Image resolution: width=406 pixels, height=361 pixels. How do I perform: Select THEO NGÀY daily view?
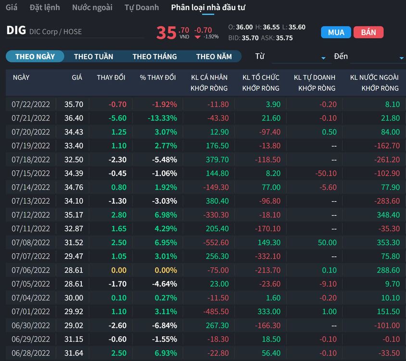[x=35, y=56]
